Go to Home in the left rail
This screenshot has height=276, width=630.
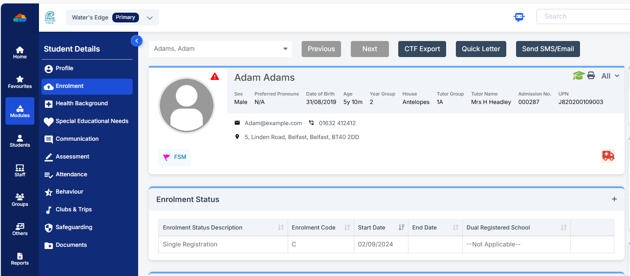pyautogui.click(x=20, y=53)
